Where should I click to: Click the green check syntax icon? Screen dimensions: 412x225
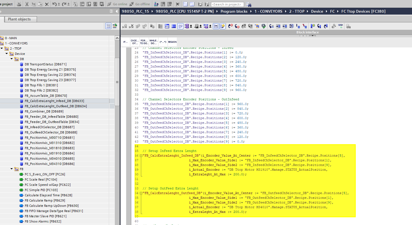[264, 26]
